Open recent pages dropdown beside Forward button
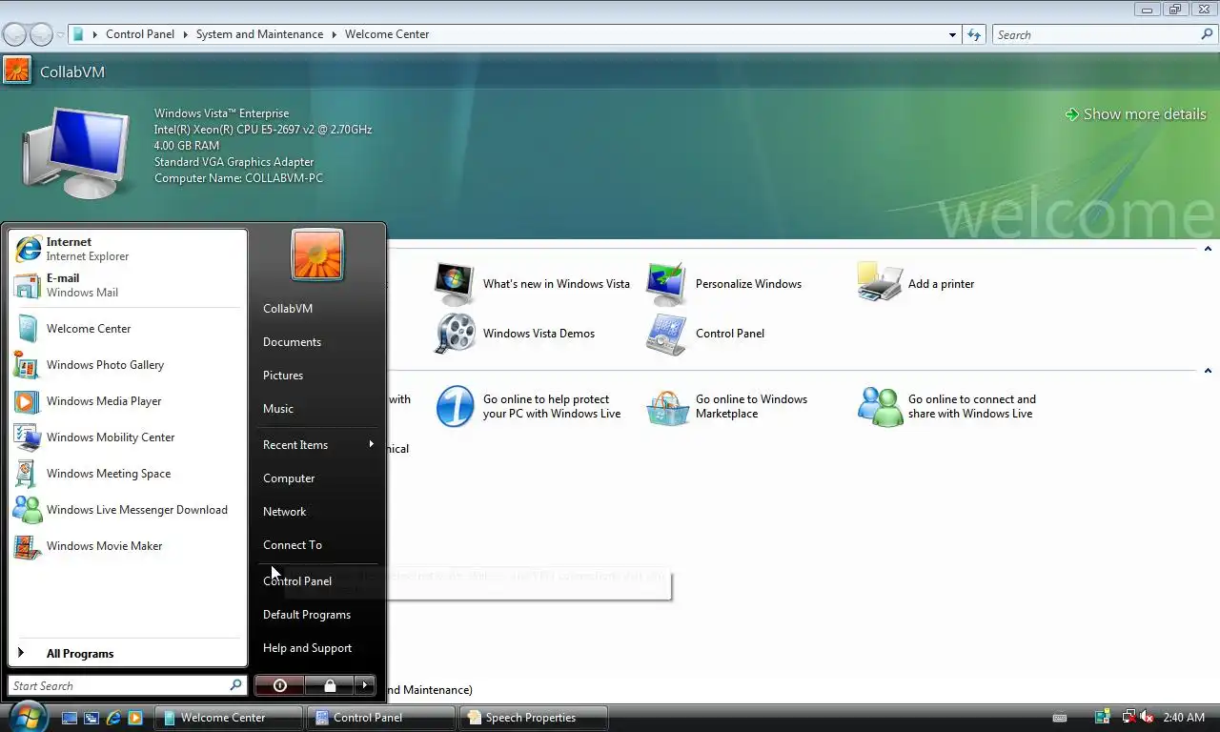This screenshot has height=732, width=1220. click(x=61, y=35)
